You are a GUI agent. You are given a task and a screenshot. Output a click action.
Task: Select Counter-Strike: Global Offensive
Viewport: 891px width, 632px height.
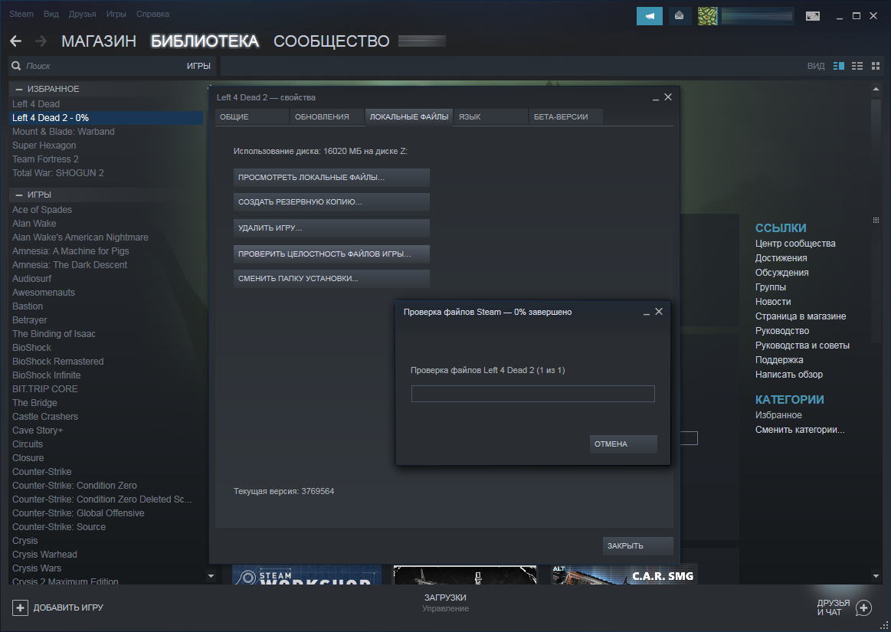[78, 513]
